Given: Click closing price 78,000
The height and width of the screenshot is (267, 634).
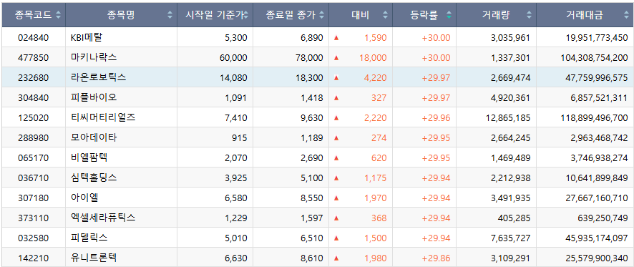Looking at the screenshot, I should [309, 58].
